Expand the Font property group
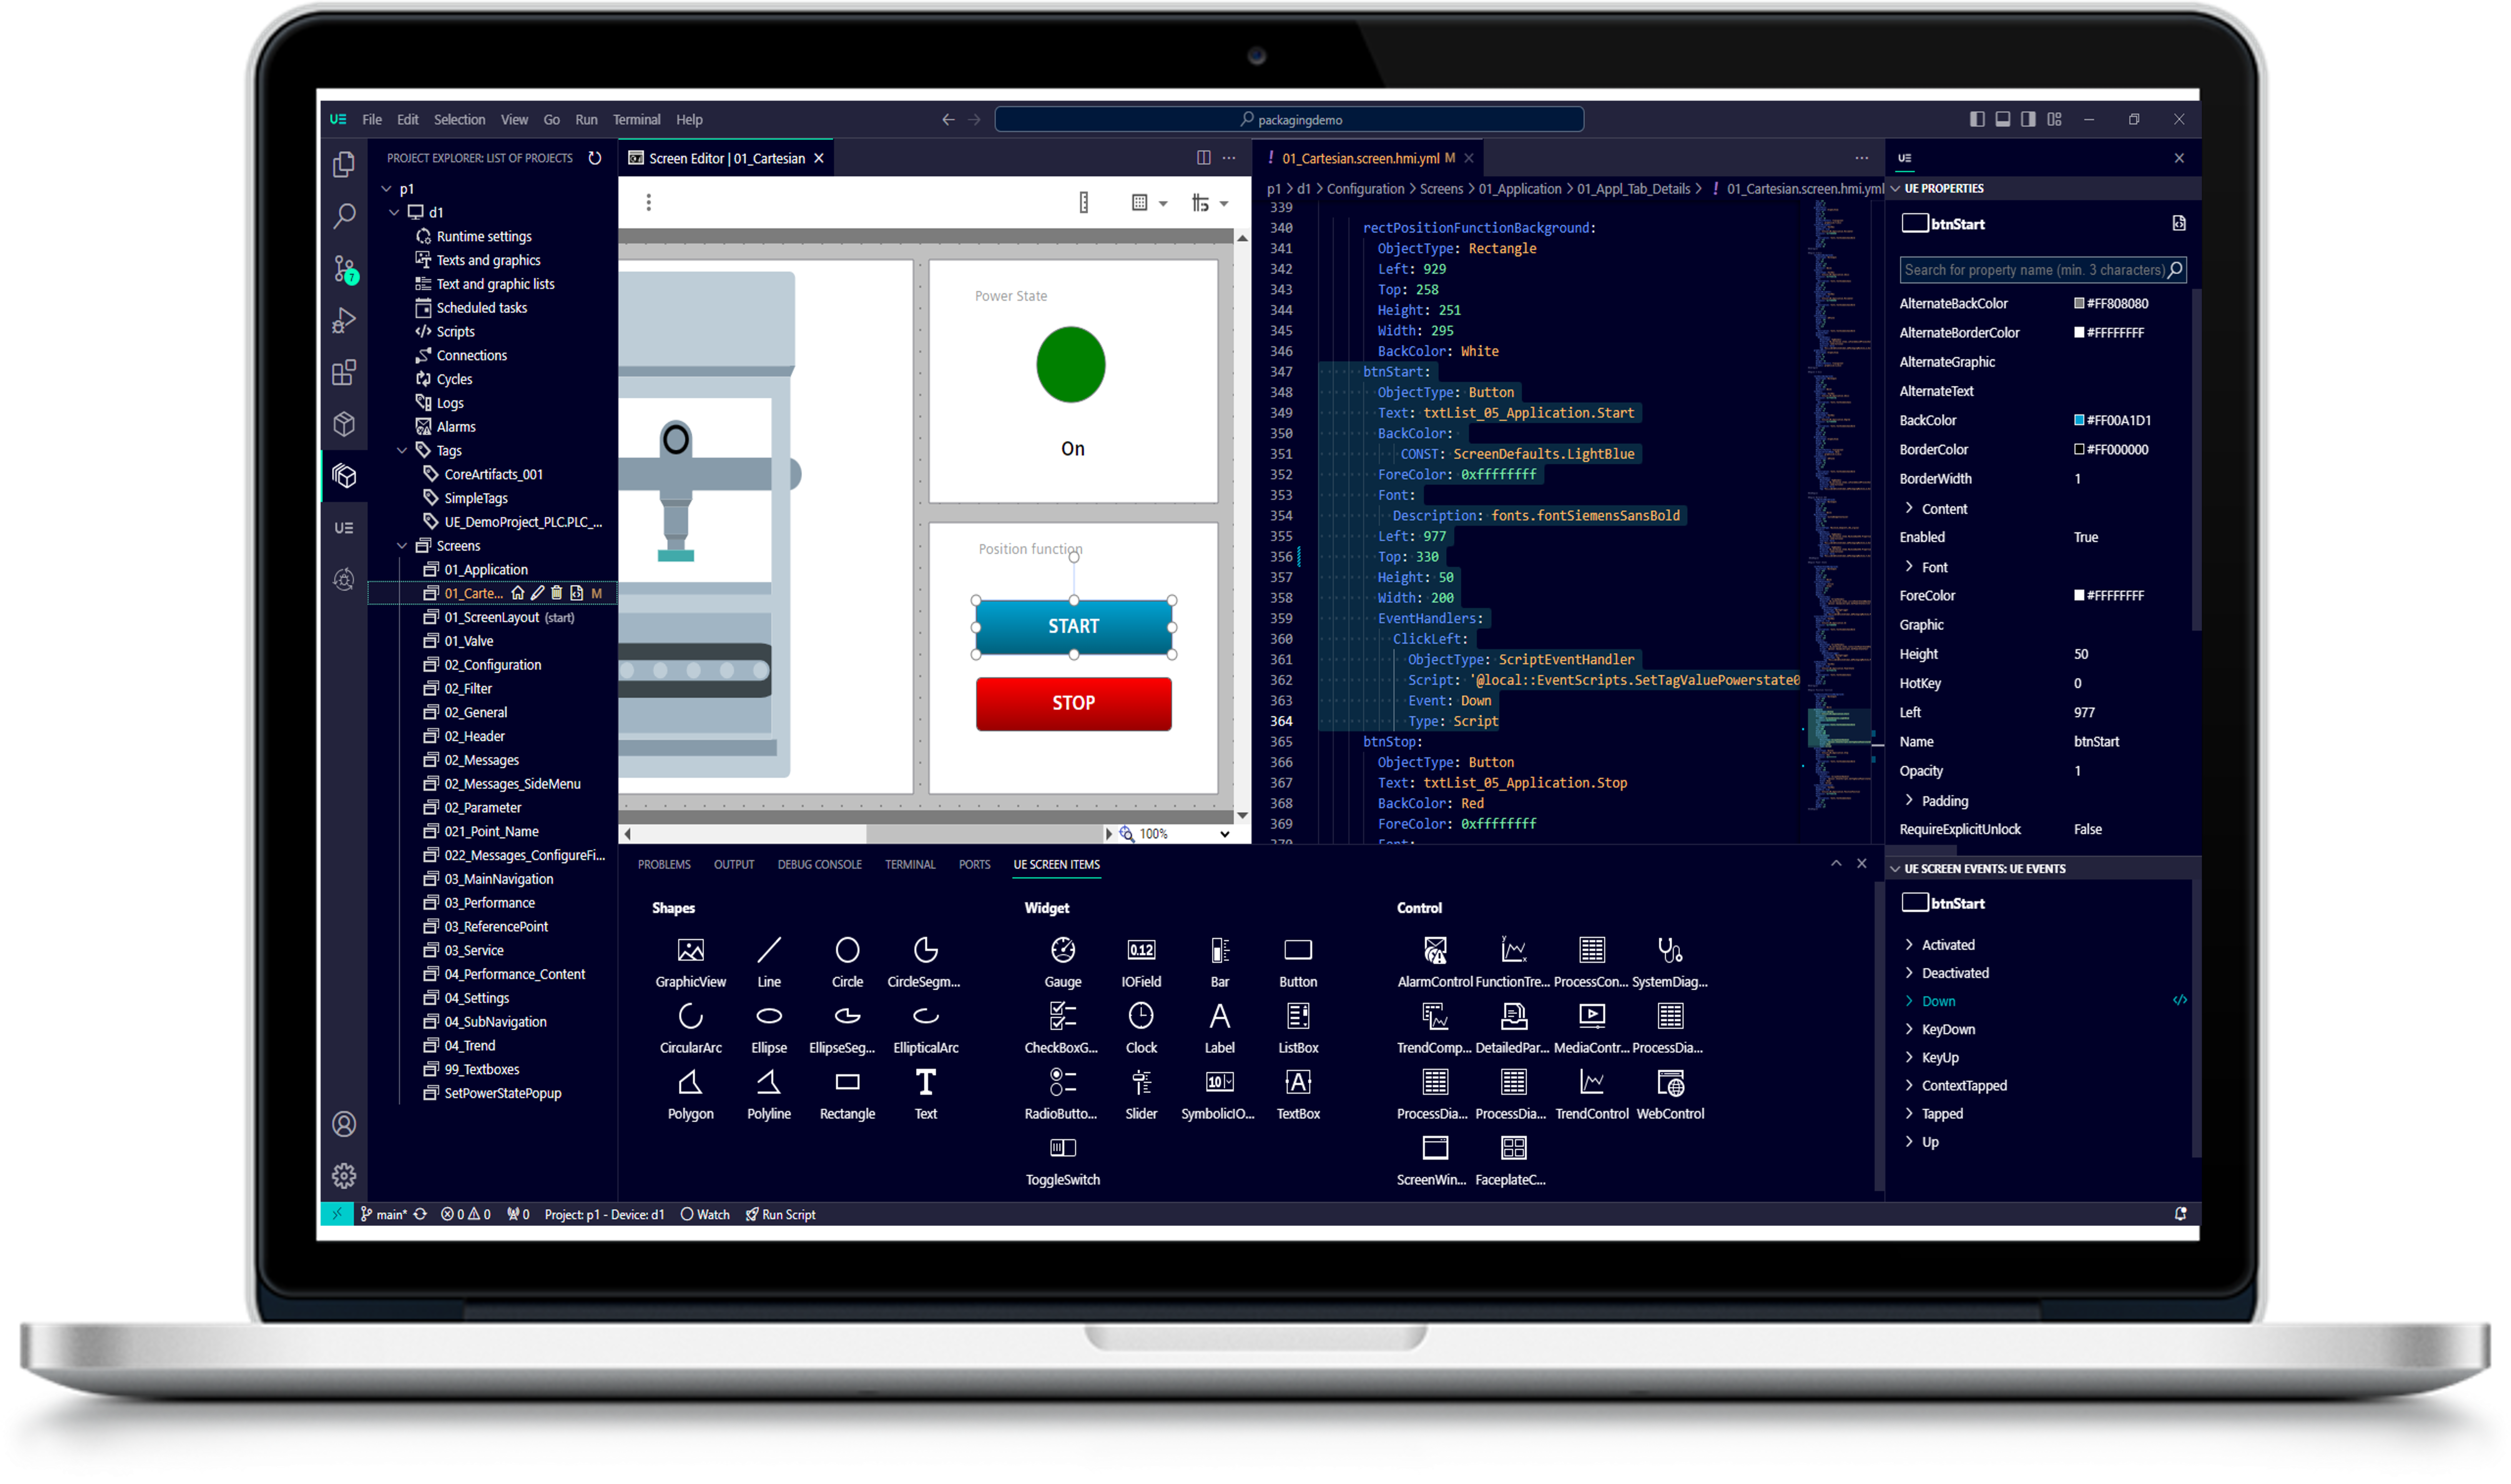Viewport: 2511px width, 1484px height. tap(1909, 566)
